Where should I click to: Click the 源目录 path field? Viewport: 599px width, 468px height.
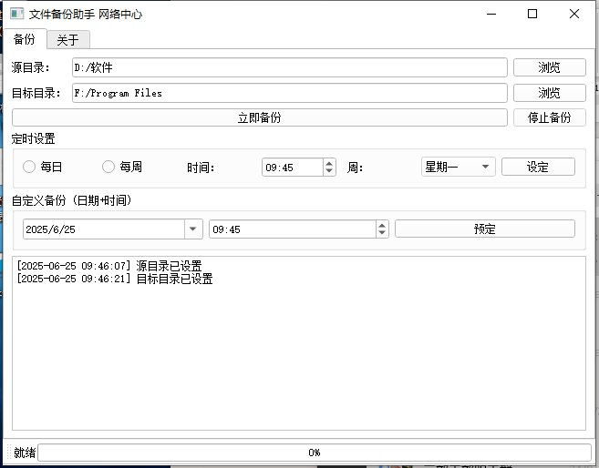pos(289,67)
